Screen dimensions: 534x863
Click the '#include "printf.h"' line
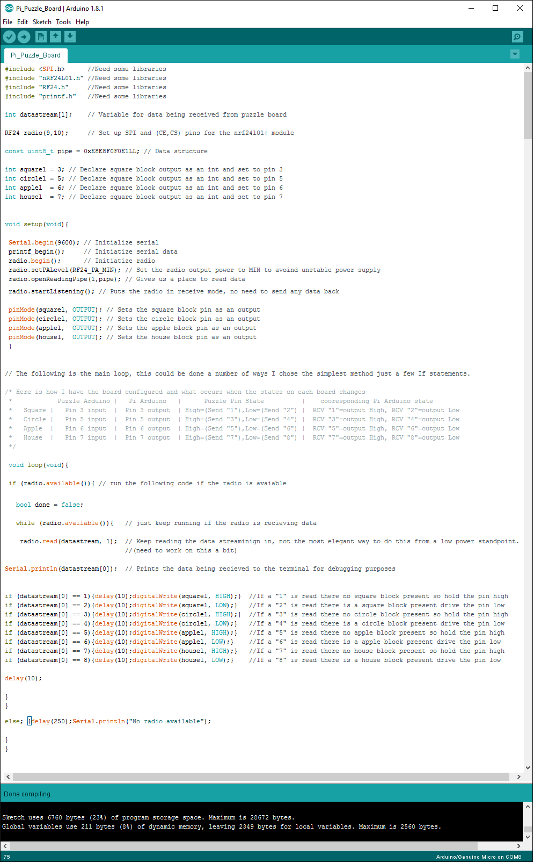coord(41,96)
